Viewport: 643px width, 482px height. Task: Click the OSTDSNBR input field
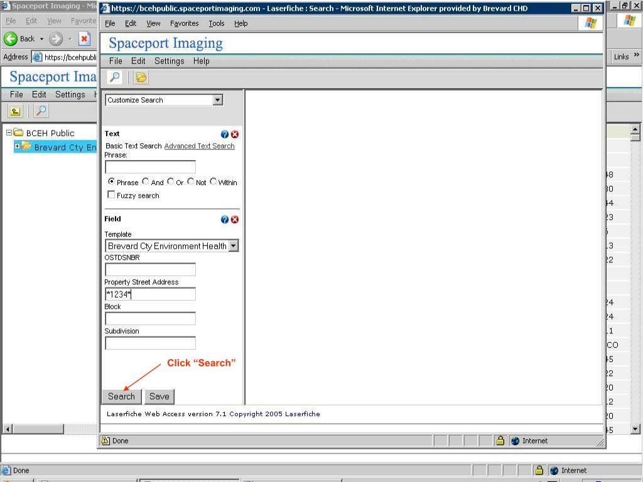(151, 270)
